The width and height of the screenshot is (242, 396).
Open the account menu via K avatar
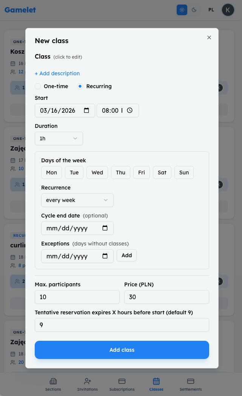coord(228,10)
